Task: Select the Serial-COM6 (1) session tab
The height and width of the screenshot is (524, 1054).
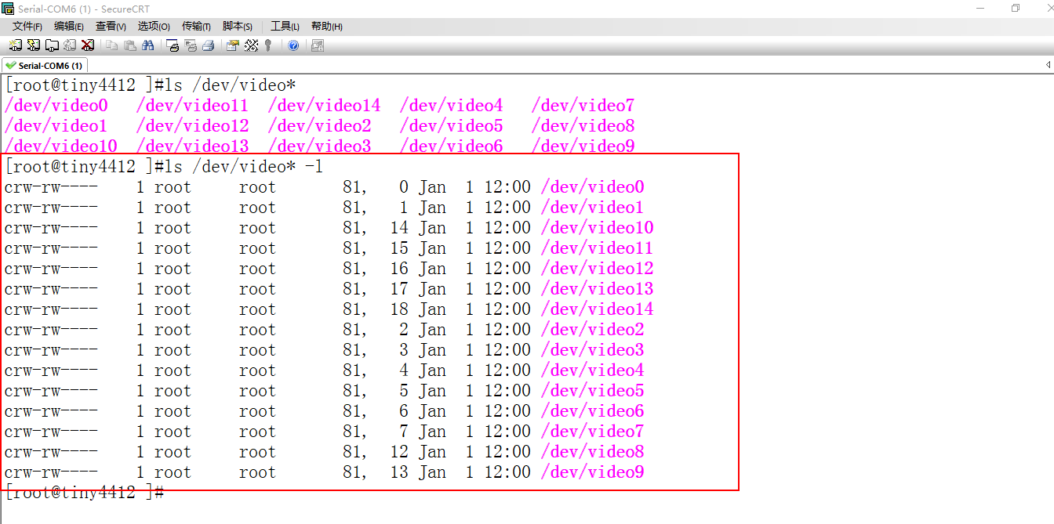Action: tap(45, 65)
